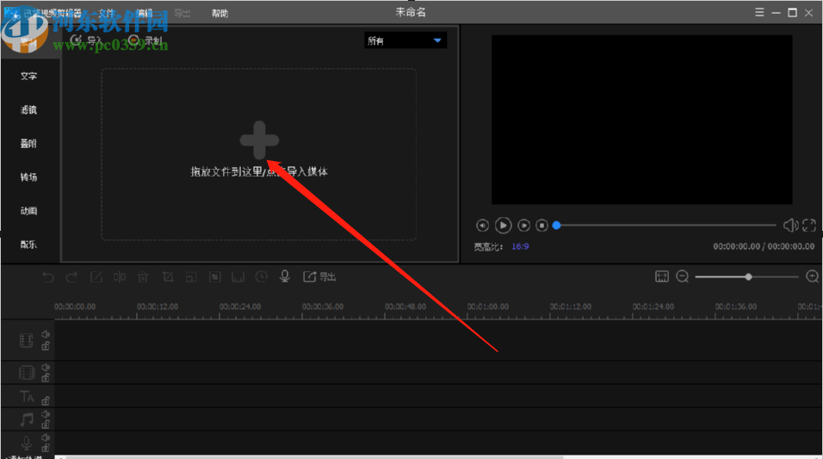The height and width of the screenshot is (459, 823).
Task: Open the 编辑 menu
Action: 145,13
